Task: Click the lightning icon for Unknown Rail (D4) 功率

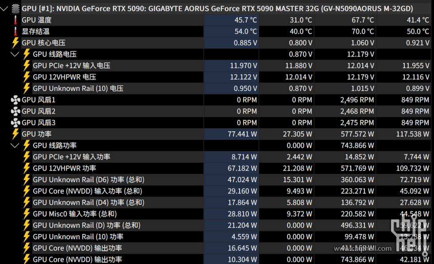Action: 27,203
